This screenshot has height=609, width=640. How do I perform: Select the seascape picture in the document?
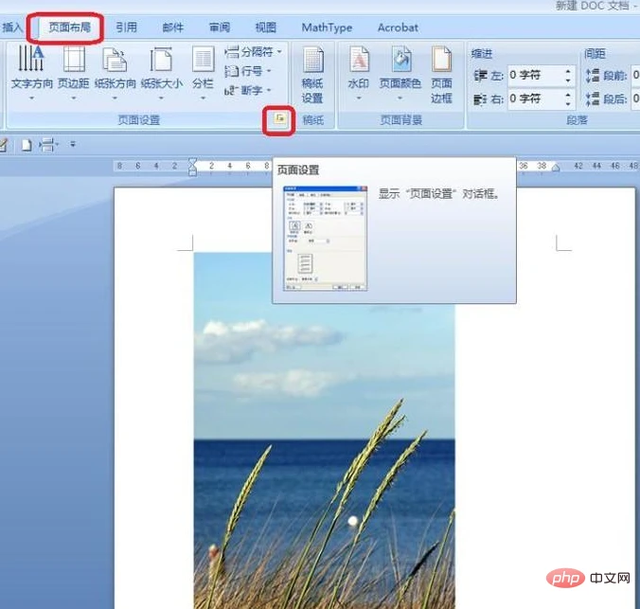click(x=324, y=431)
